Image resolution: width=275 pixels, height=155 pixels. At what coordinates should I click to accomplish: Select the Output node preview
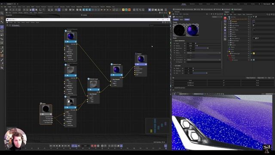point(141,59)
